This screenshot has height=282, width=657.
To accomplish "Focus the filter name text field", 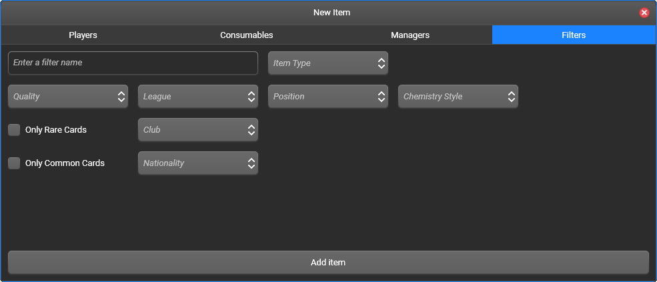I will coord(133,63).
